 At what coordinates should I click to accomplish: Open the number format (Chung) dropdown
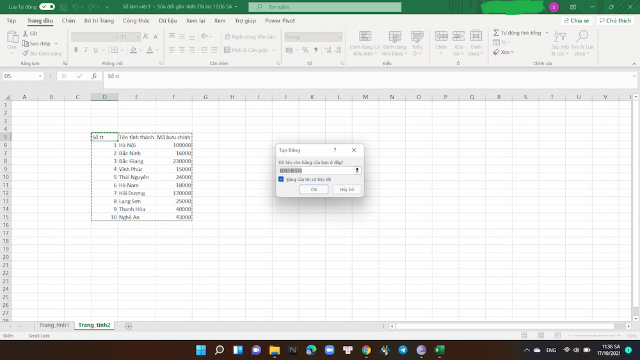pyautogui.click(x=340, y=37)
